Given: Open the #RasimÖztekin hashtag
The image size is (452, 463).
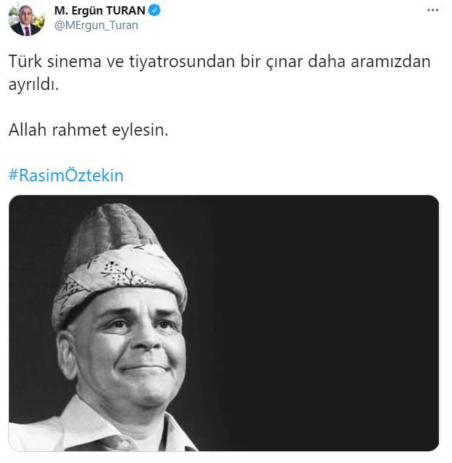Looking at the screenshot, I should (x=66, y=175).
